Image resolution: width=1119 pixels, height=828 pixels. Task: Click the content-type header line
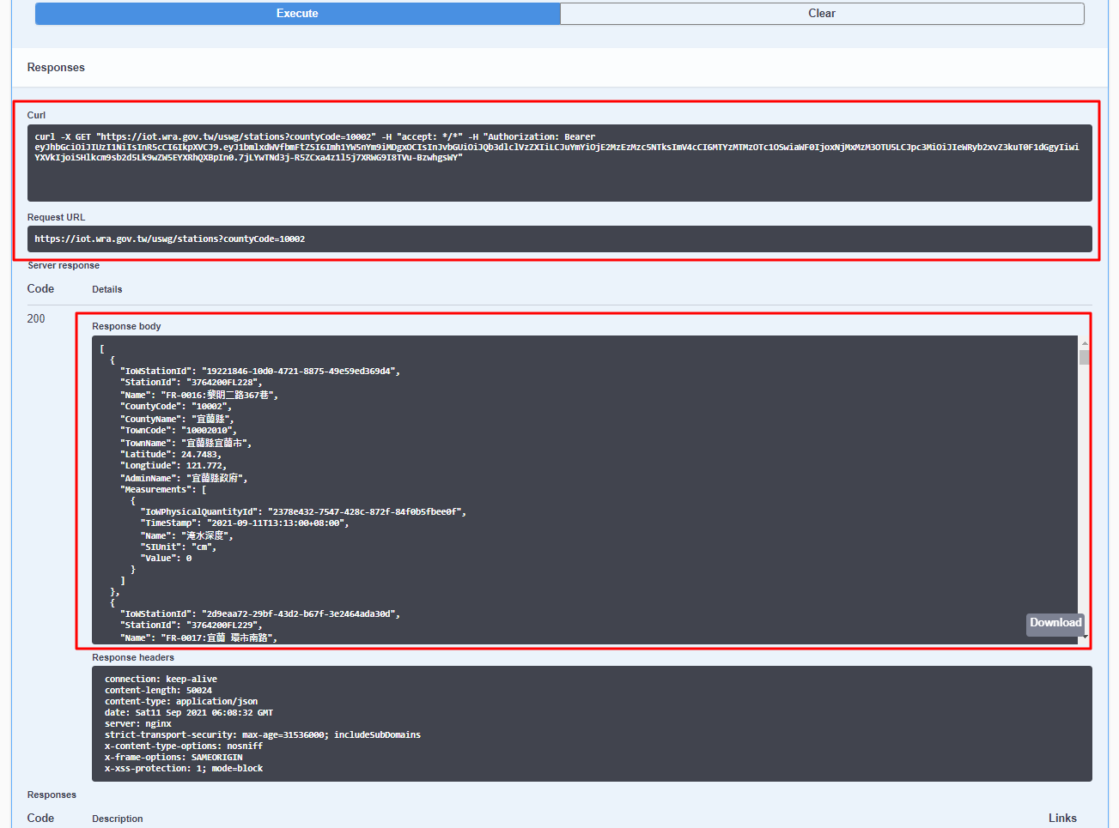[x=181, y=701]
